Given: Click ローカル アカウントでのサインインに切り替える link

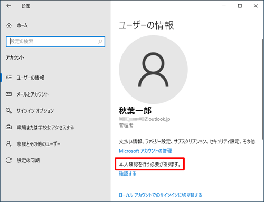Looking at the screenshot, I should coord(161,195).
